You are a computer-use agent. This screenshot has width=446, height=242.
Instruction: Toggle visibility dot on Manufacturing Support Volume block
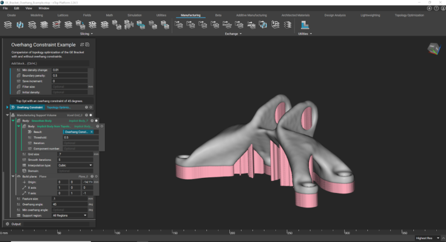91,115
